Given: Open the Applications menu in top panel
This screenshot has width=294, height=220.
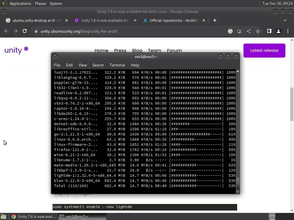Looking at the screenshot, I should click(x=20, y=3).
